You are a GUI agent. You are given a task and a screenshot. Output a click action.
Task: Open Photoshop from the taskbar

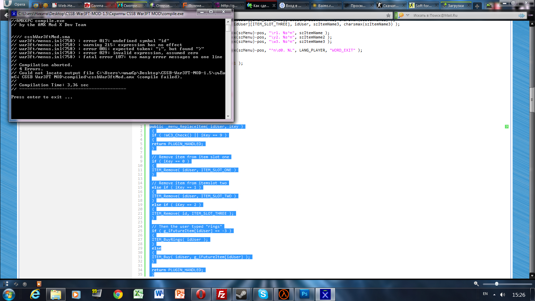pos(304,294)
